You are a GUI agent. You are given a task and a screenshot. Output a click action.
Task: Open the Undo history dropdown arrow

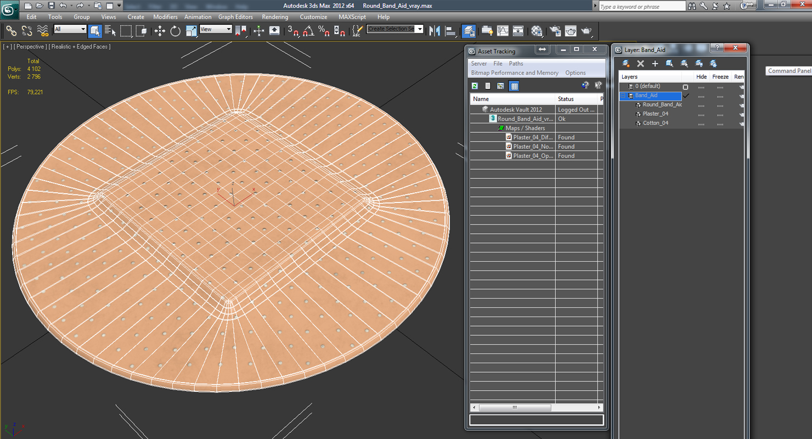pos(71,5)
